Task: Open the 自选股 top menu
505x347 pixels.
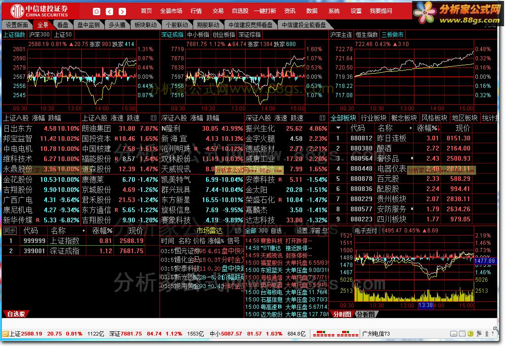Action: pos(240,11)
